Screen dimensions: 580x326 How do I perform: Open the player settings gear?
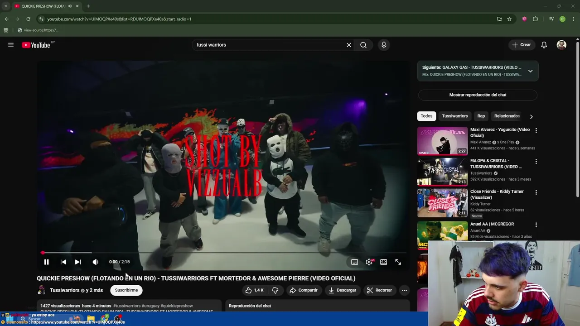pos(369,262)
